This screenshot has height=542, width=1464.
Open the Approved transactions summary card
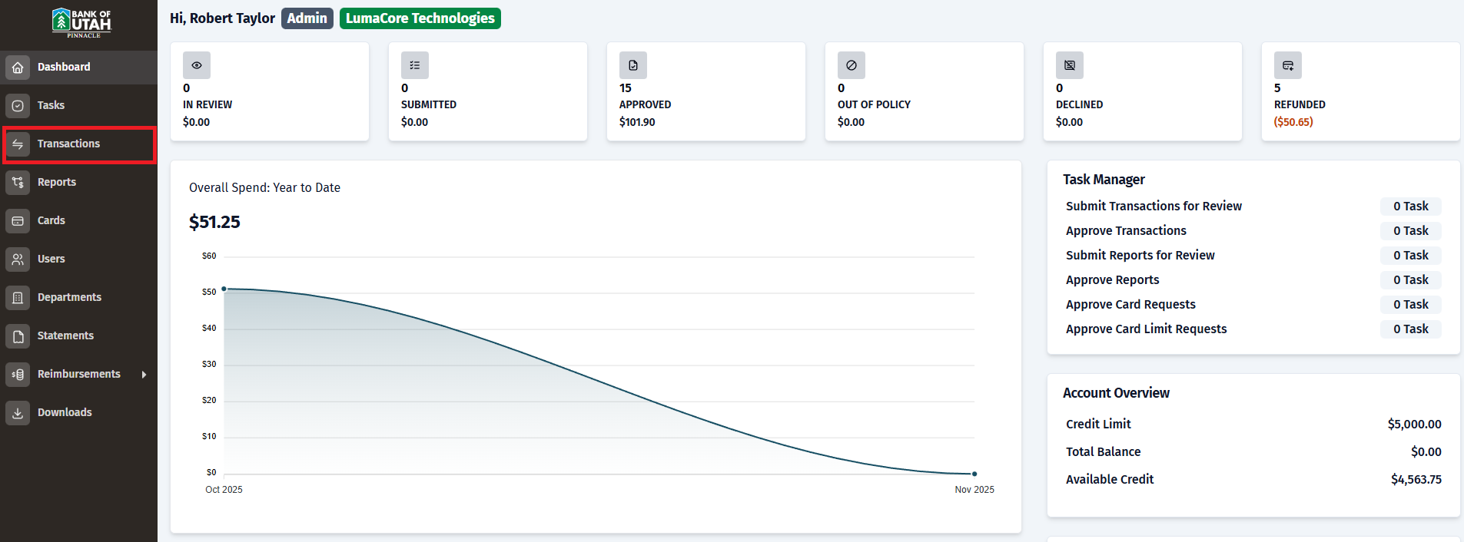(x=706, y=91)
